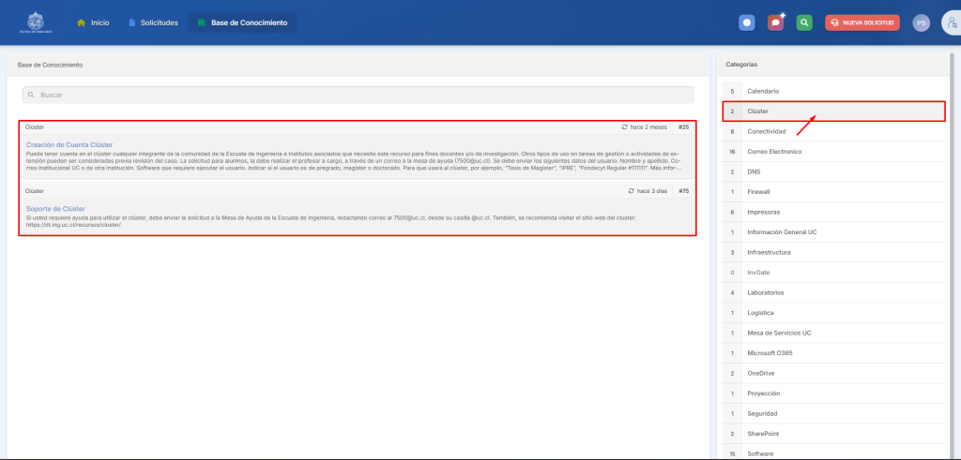
Task: Open the Solicitudes tab
Action: pyautogui.click(x=152, y=22)
